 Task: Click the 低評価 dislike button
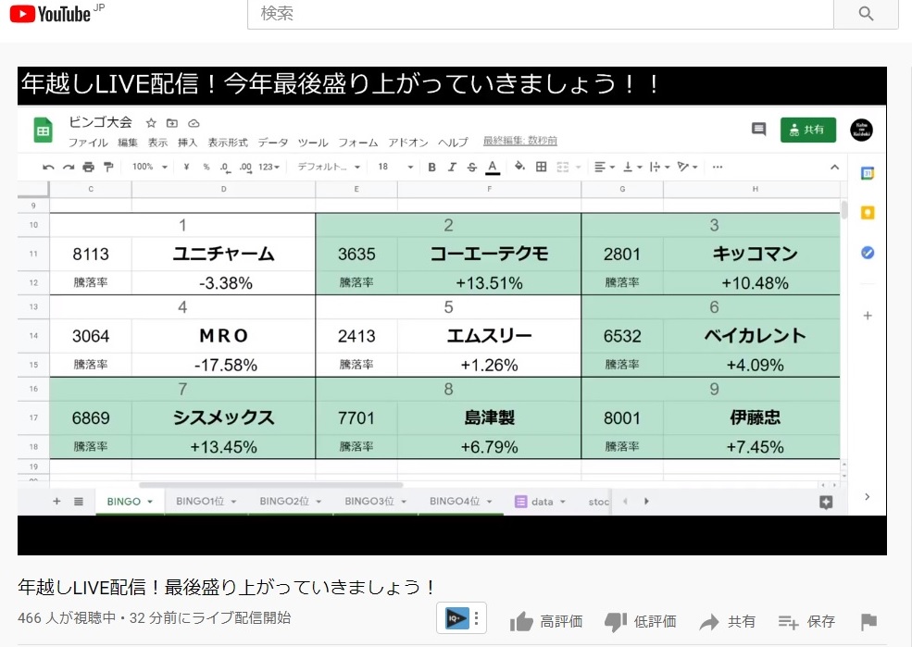click(640, 621)
